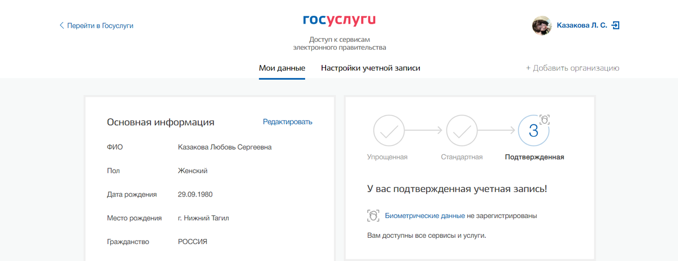Click the birthplace г. Нижний Тагил
The image size is (678, 261).
point(204,218)
